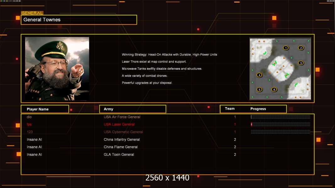Screen dimensions: 335x188
Task: Pick start position 4 on the minimap
Action: [x=259, y=75]
